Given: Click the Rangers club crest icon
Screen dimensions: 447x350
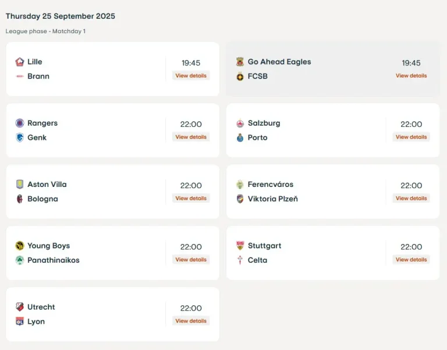Looking at the screenshot, I should point(20,123).
